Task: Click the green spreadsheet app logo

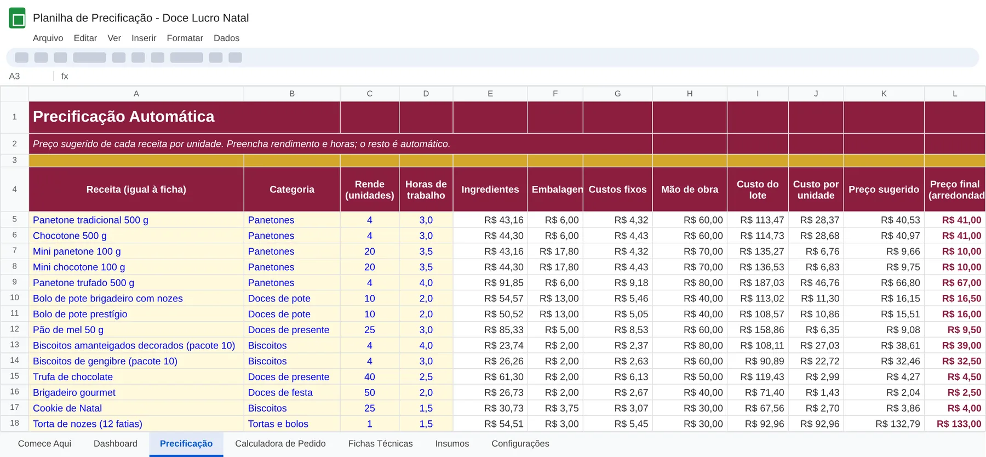Action: (18, 18)
